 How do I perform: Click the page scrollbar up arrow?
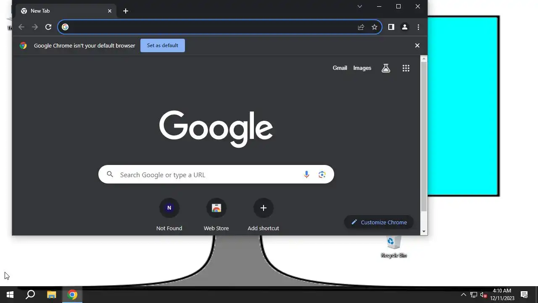click(424, 59)
